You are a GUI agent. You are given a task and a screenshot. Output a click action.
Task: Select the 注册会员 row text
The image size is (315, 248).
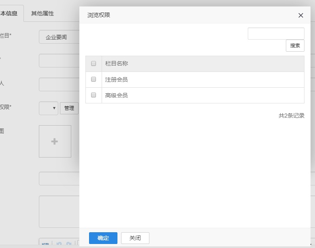point(117,80)
